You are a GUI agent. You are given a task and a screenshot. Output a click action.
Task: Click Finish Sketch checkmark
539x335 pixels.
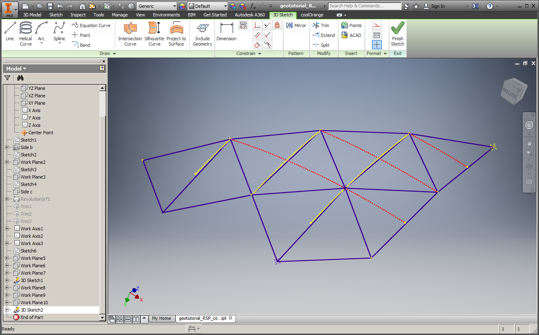397,33
